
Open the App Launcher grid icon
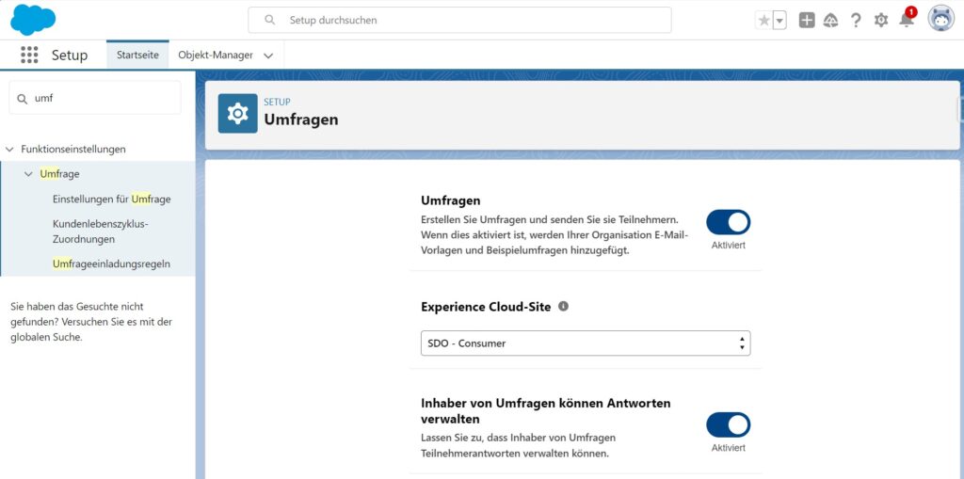[29, 56]
